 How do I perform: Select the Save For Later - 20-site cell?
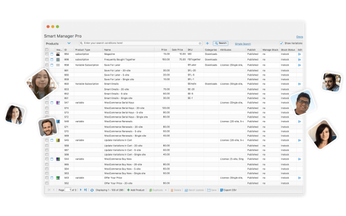pos(129,70)
